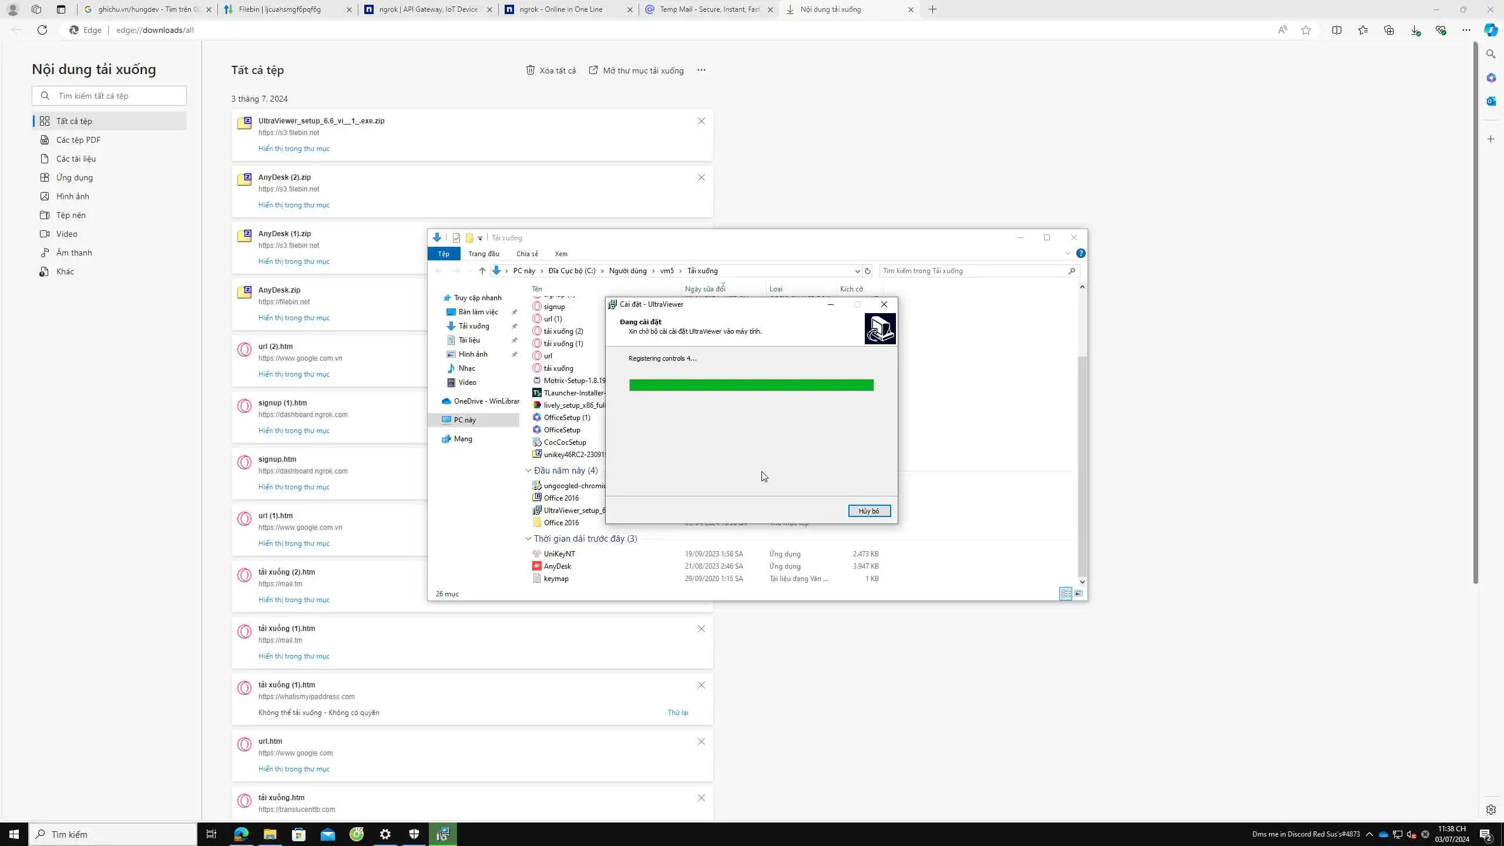Image resolution: width=1504 pixels, height=846 pixels.
Task: Open the Edge split screen icon
Action: coord(1337,30)
